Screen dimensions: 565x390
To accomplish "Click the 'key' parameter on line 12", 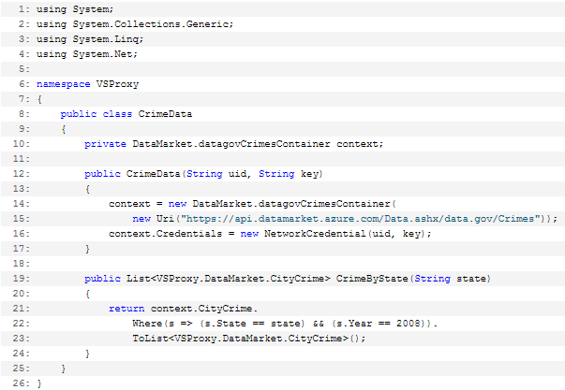I will click(310, 174).
